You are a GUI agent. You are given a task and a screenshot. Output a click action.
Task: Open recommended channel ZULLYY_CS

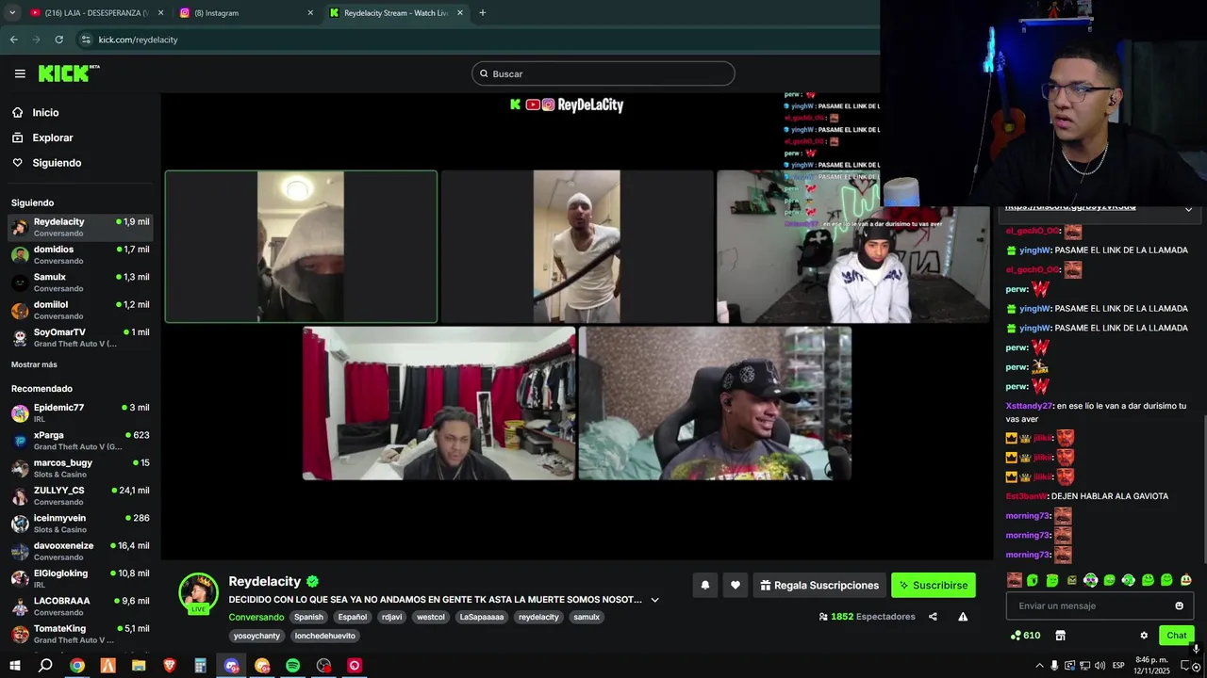pos(80,495)
